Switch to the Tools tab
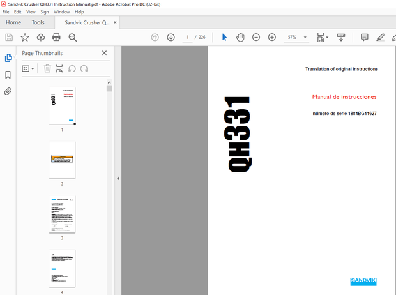396x295 pixels. (x=38, y=22)
